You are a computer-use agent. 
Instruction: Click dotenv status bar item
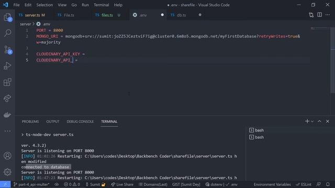click(x=221, y=184)
